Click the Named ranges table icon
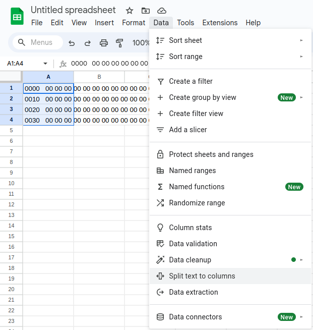This screenshot has width=313, height=330. [160, 171]
